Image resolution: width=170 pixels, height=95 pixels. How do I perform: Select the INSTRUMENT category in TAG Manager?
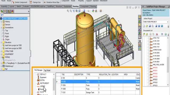(44, 83)
